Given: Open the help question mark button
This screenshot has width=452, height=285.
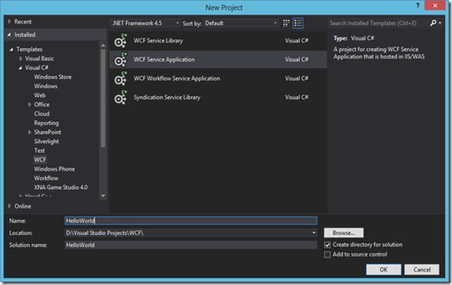Looking at the screenshot, I should pyautogui.click(x=418, y=6).
